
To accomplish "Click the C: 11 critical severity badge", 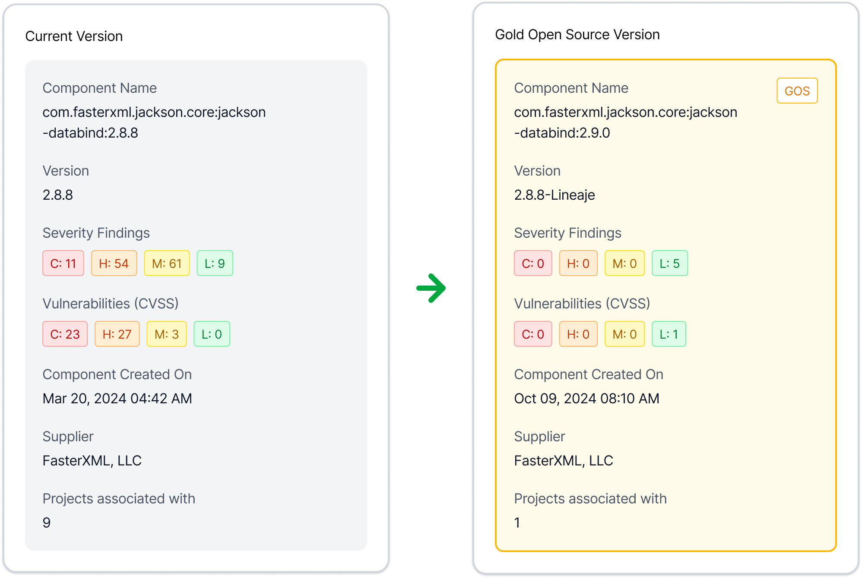I will [x=63, y=263].
